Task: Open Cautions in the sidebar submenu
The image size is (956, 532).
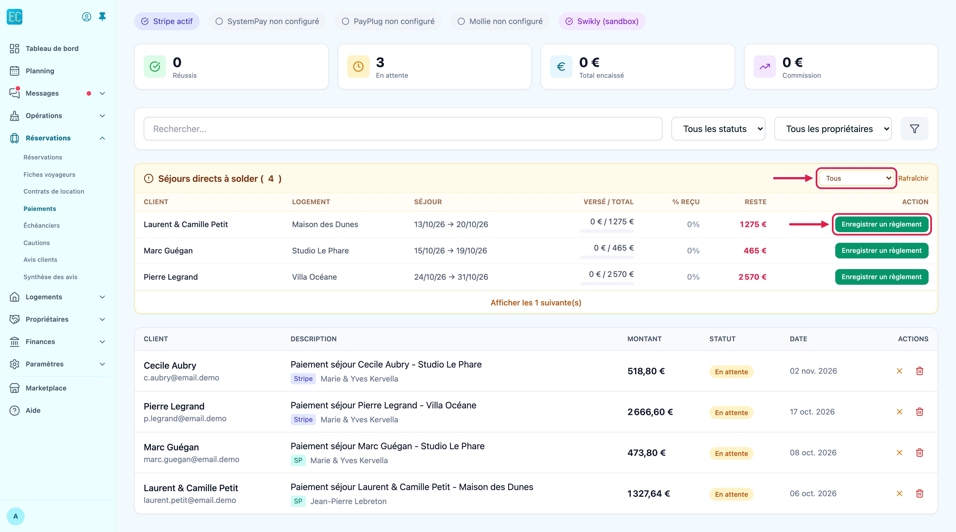Action: pyautogui.click(x=36, y=243)
